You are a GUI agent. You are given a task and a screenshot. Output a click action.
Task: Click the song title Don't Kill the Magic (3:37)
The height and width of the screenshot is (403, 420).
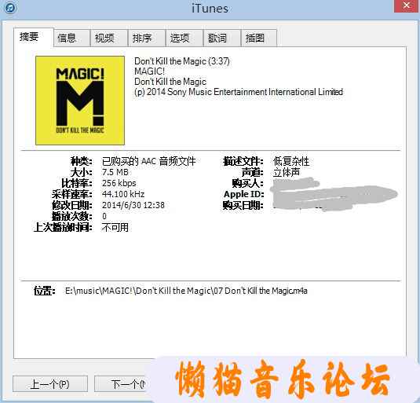(182, 61)
